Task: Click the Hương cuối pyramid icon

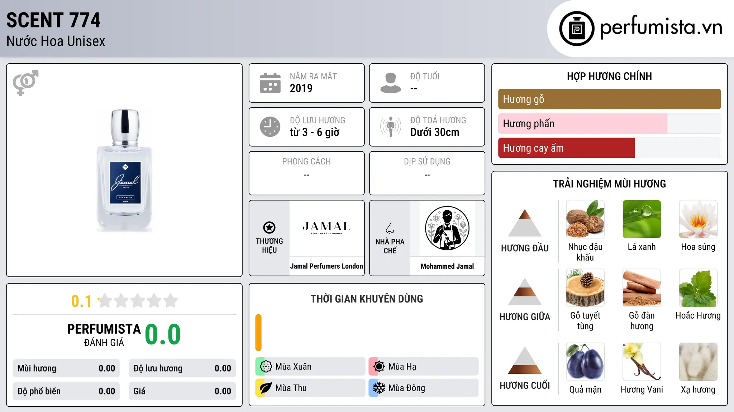Action: 525,360
